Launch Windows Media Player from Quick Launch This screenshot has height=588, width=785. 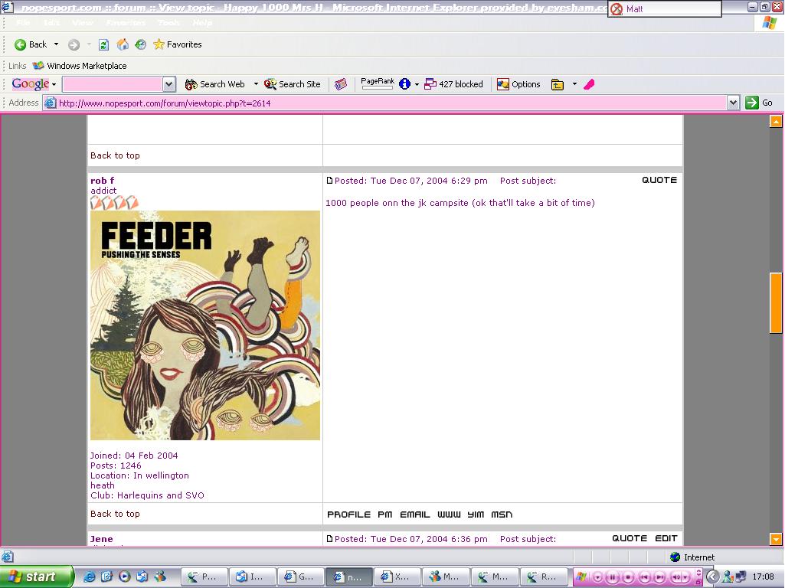[125, 577]
